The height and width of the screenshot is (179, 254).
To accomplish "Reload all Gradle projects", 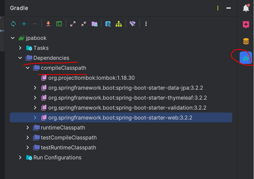I will tap(13, 24).
